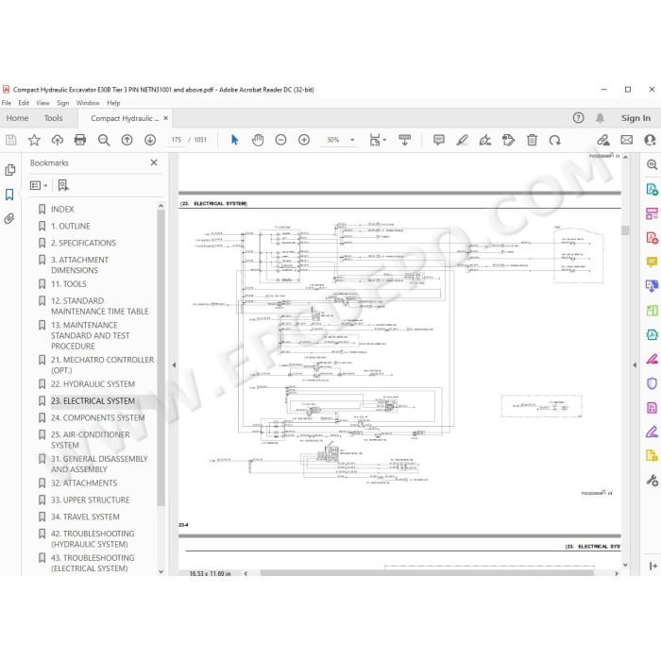Switch to the Tools tab
Image resolution: width=661 pixels, height=661 pixels.
53,118
